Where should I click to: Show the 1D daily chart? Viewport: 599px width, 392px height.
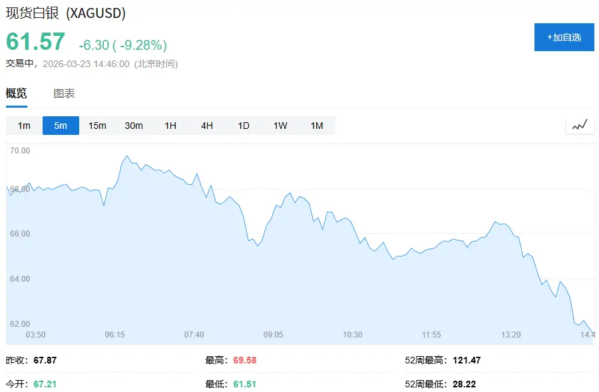tap(244, 126)
